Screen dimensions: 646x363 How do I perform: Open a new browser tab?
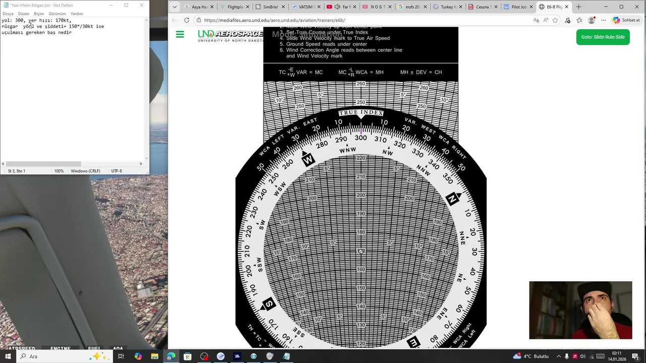[x=578, y=7]
